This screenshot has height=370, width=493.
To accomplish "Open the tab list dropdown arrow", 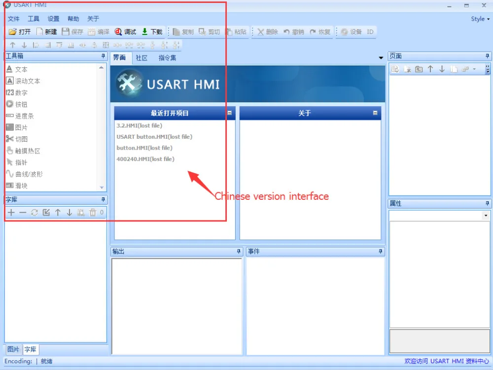I will (381, 58).
